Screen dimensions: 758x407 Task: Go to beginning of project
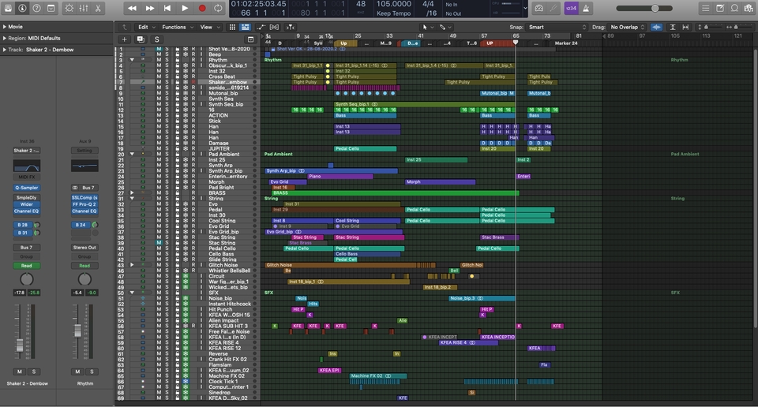click(x=167, y=8)
